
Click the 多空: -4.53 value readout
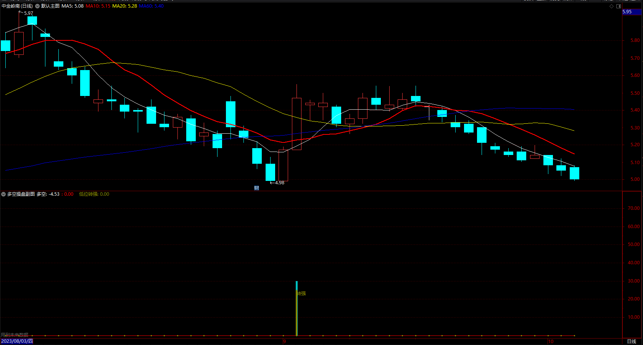click(48, 194)
